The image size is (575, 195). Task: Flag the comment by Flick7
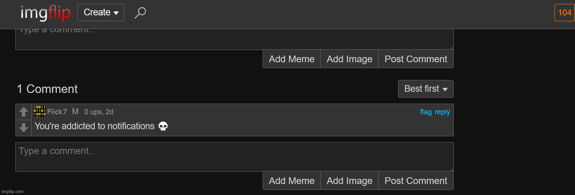click(426, 112)
